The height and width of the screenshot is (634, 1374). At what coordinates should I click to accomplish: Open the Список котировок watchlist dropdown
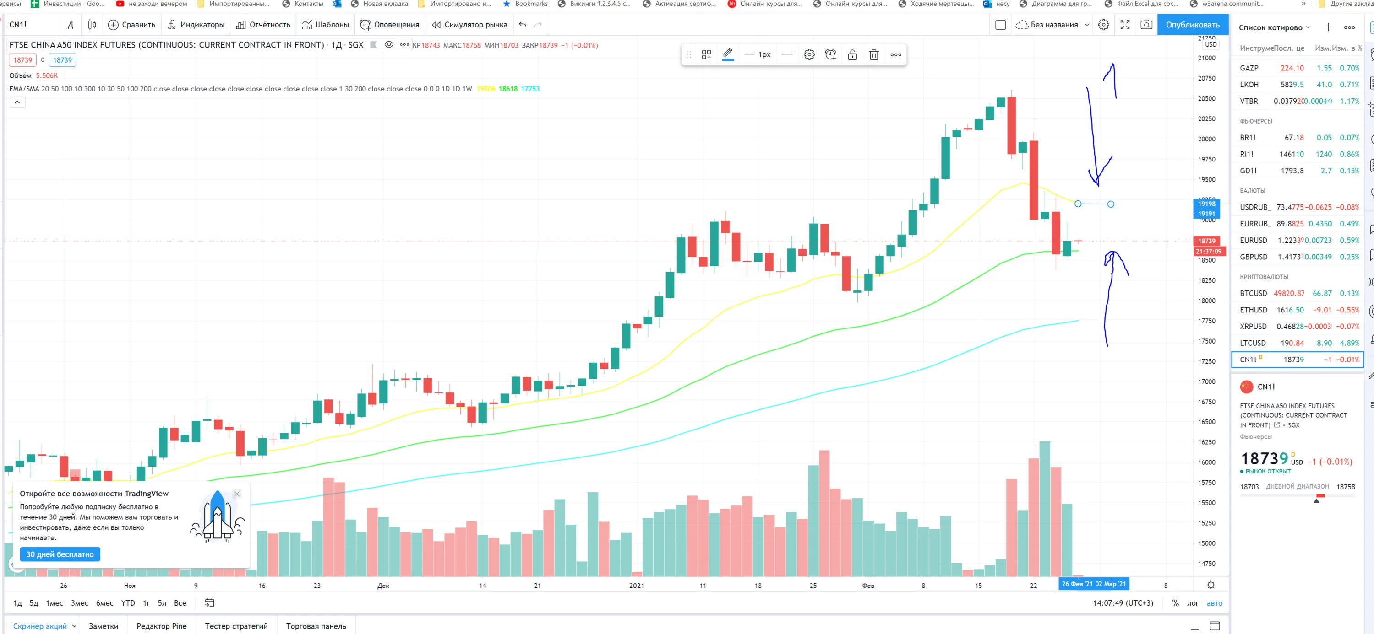pos(1275,27)
